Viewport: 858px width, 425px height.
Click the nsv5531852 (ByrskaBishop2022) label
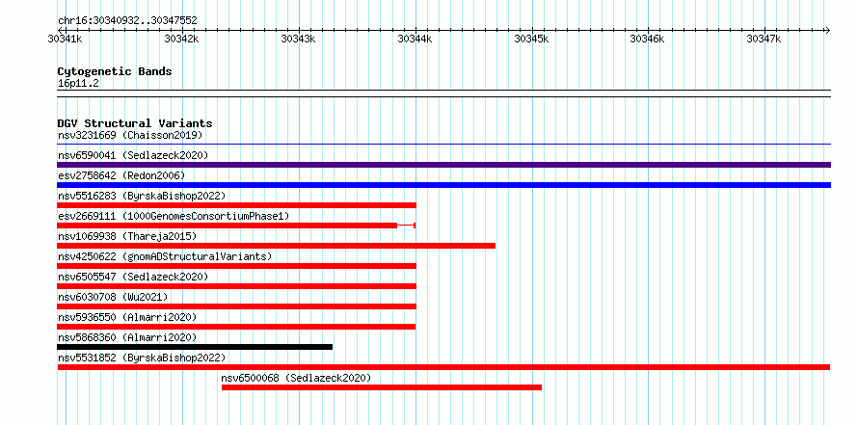(x=142, y=358)
